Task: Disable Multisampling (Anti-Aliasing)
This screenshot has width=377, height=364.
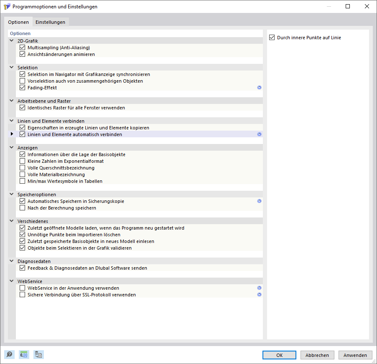Action: [x=22, y=47]
